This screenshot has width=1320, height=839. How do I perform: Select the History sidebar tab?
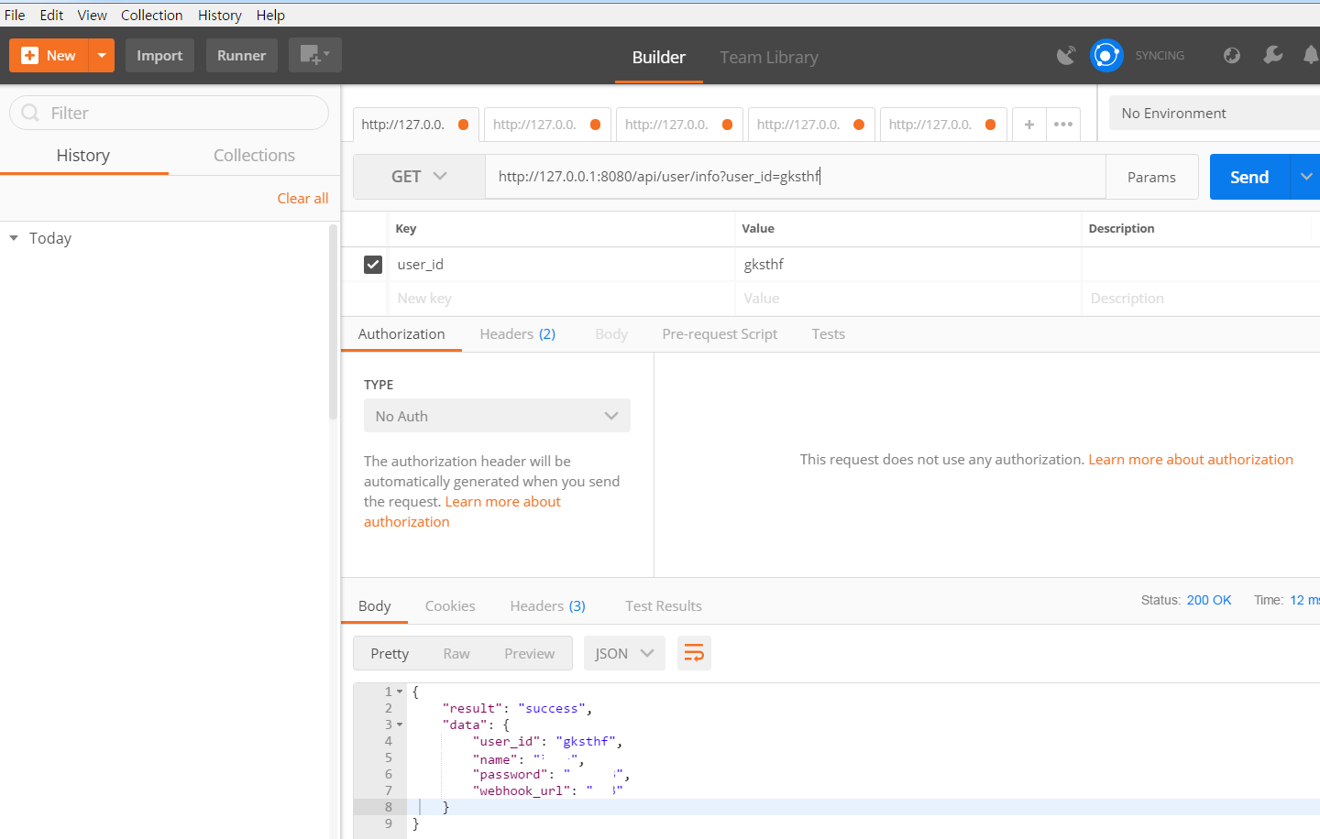[x=83, y=155]
